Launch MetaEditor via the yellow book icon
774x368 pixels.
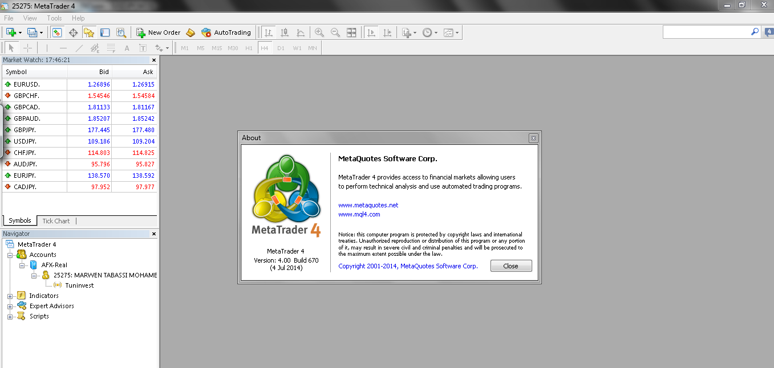tap(191, 32)
